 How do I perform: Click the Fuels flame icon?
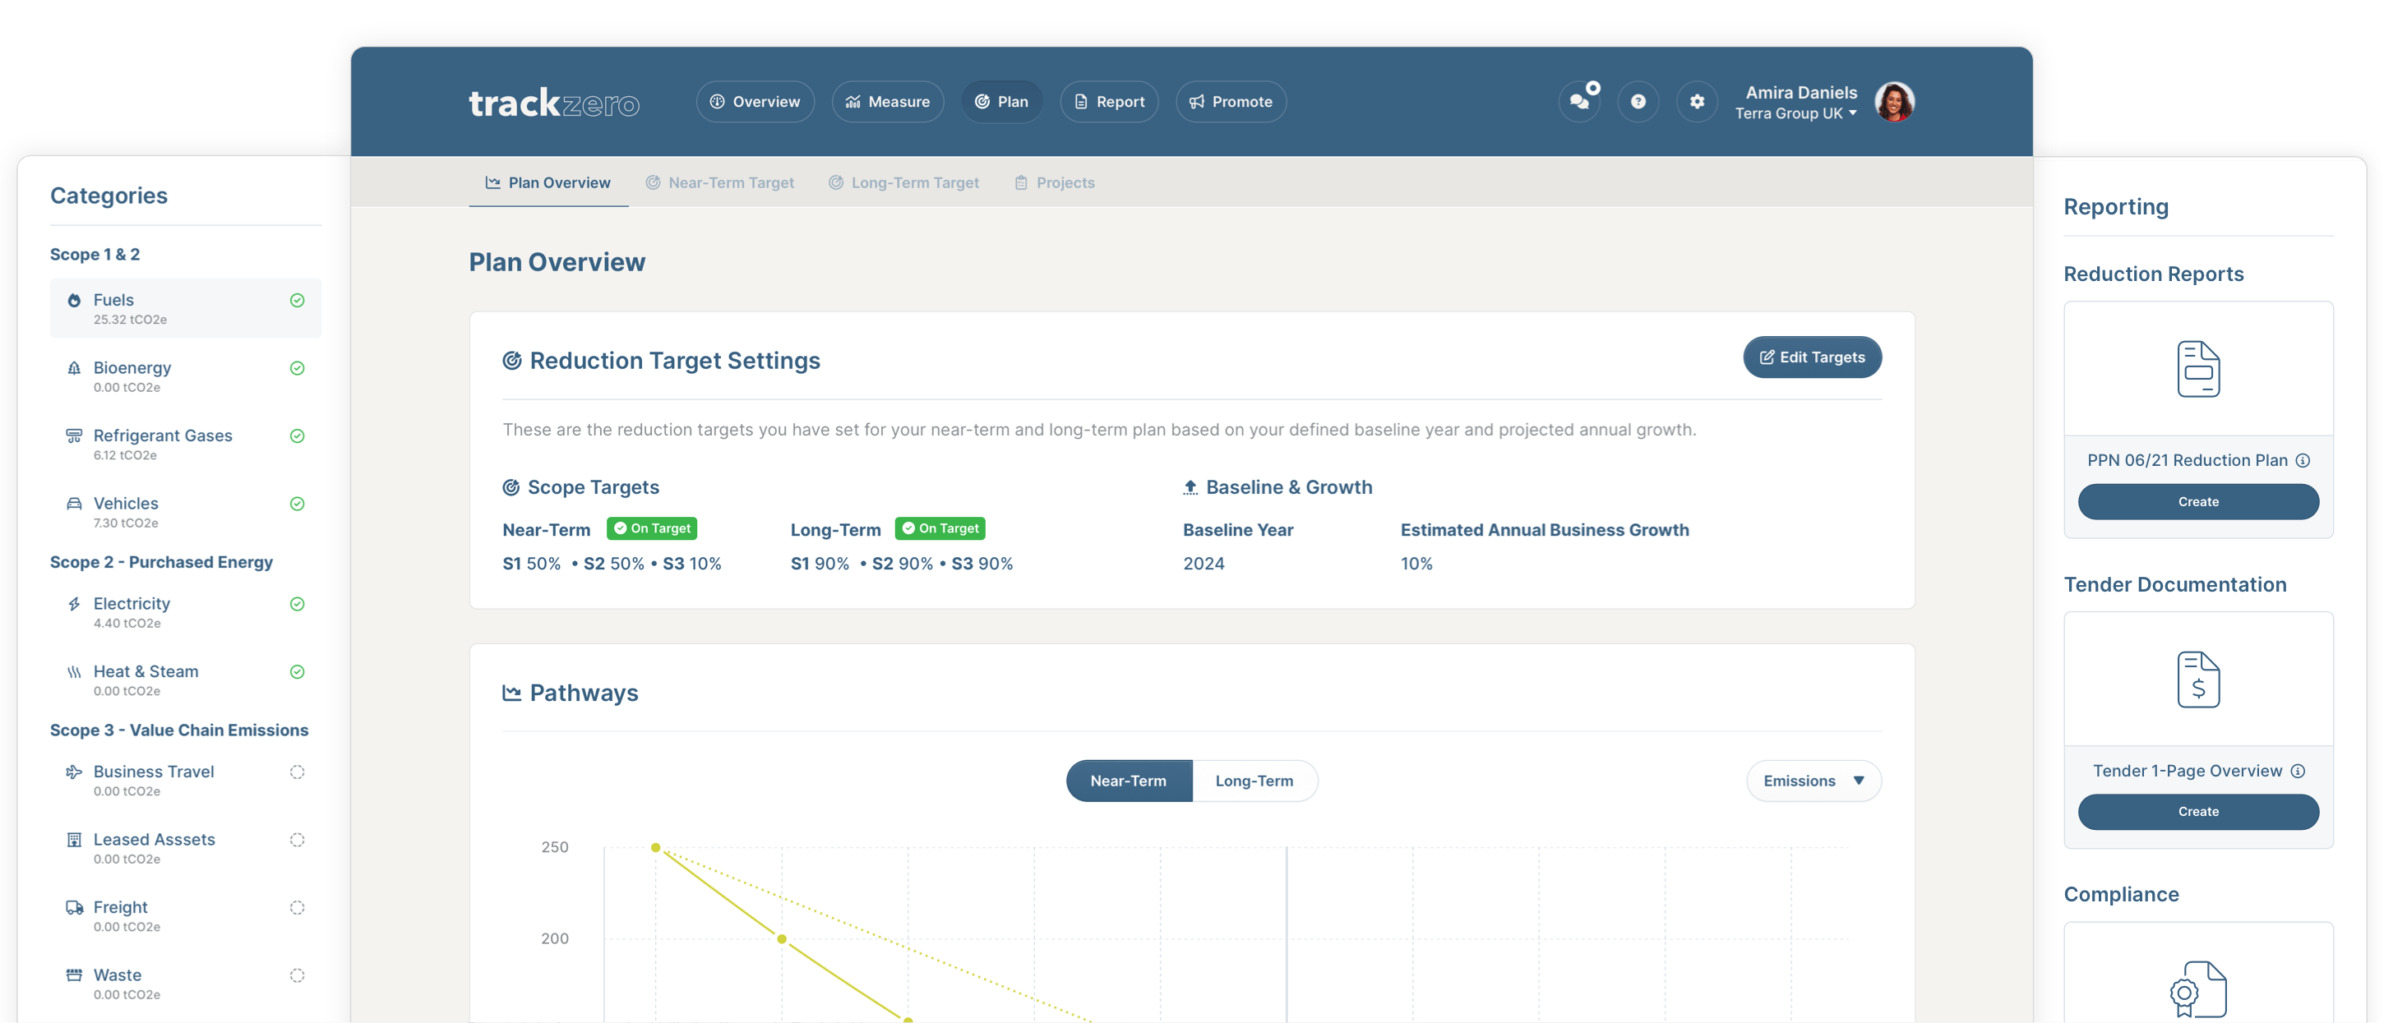(74, 300)
